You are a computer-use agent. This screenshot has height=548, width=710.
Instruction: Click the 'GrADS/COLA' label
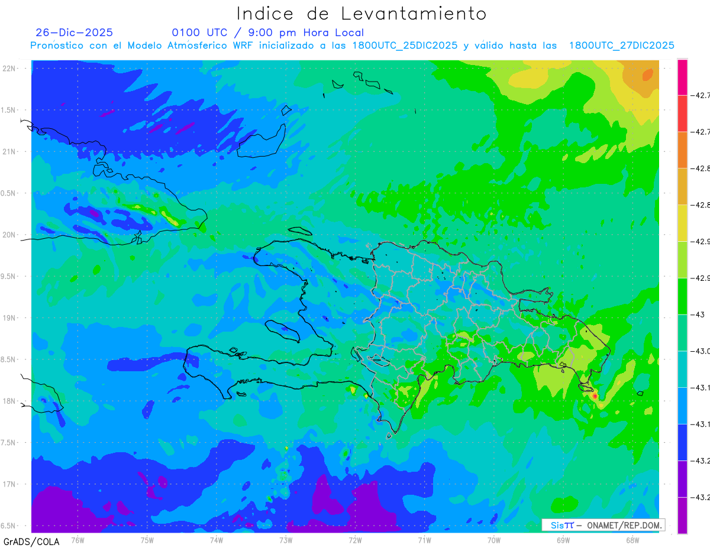(31, 541)
